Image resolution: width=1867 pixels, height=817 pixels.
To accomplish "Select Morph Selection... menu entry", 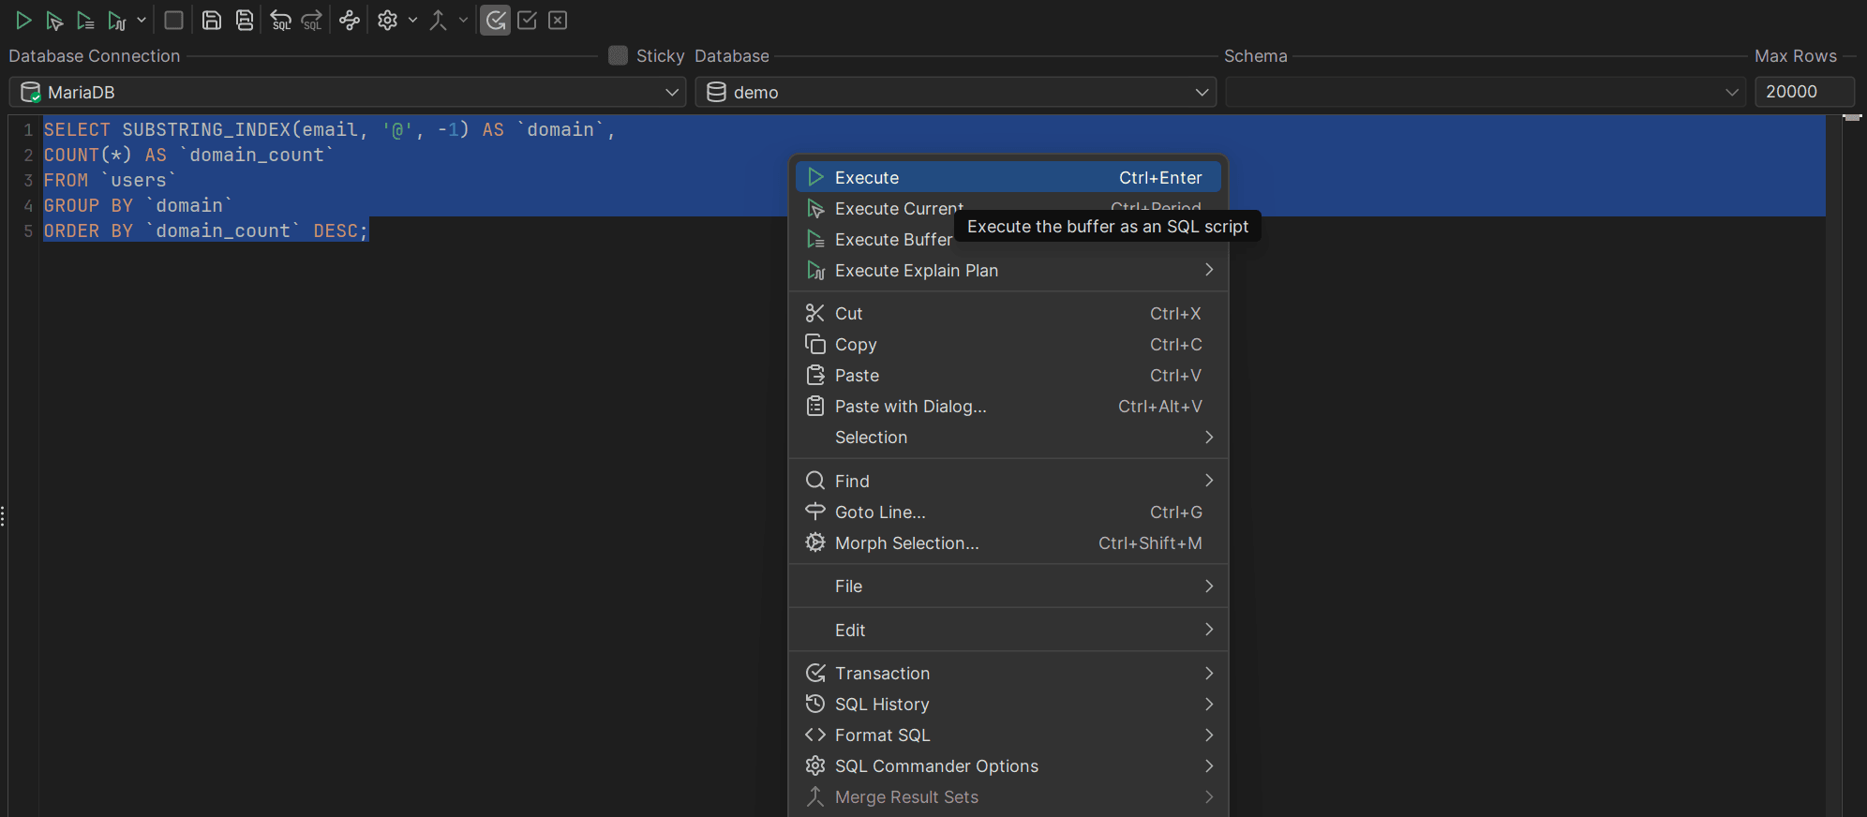I will pos(1008,542).
